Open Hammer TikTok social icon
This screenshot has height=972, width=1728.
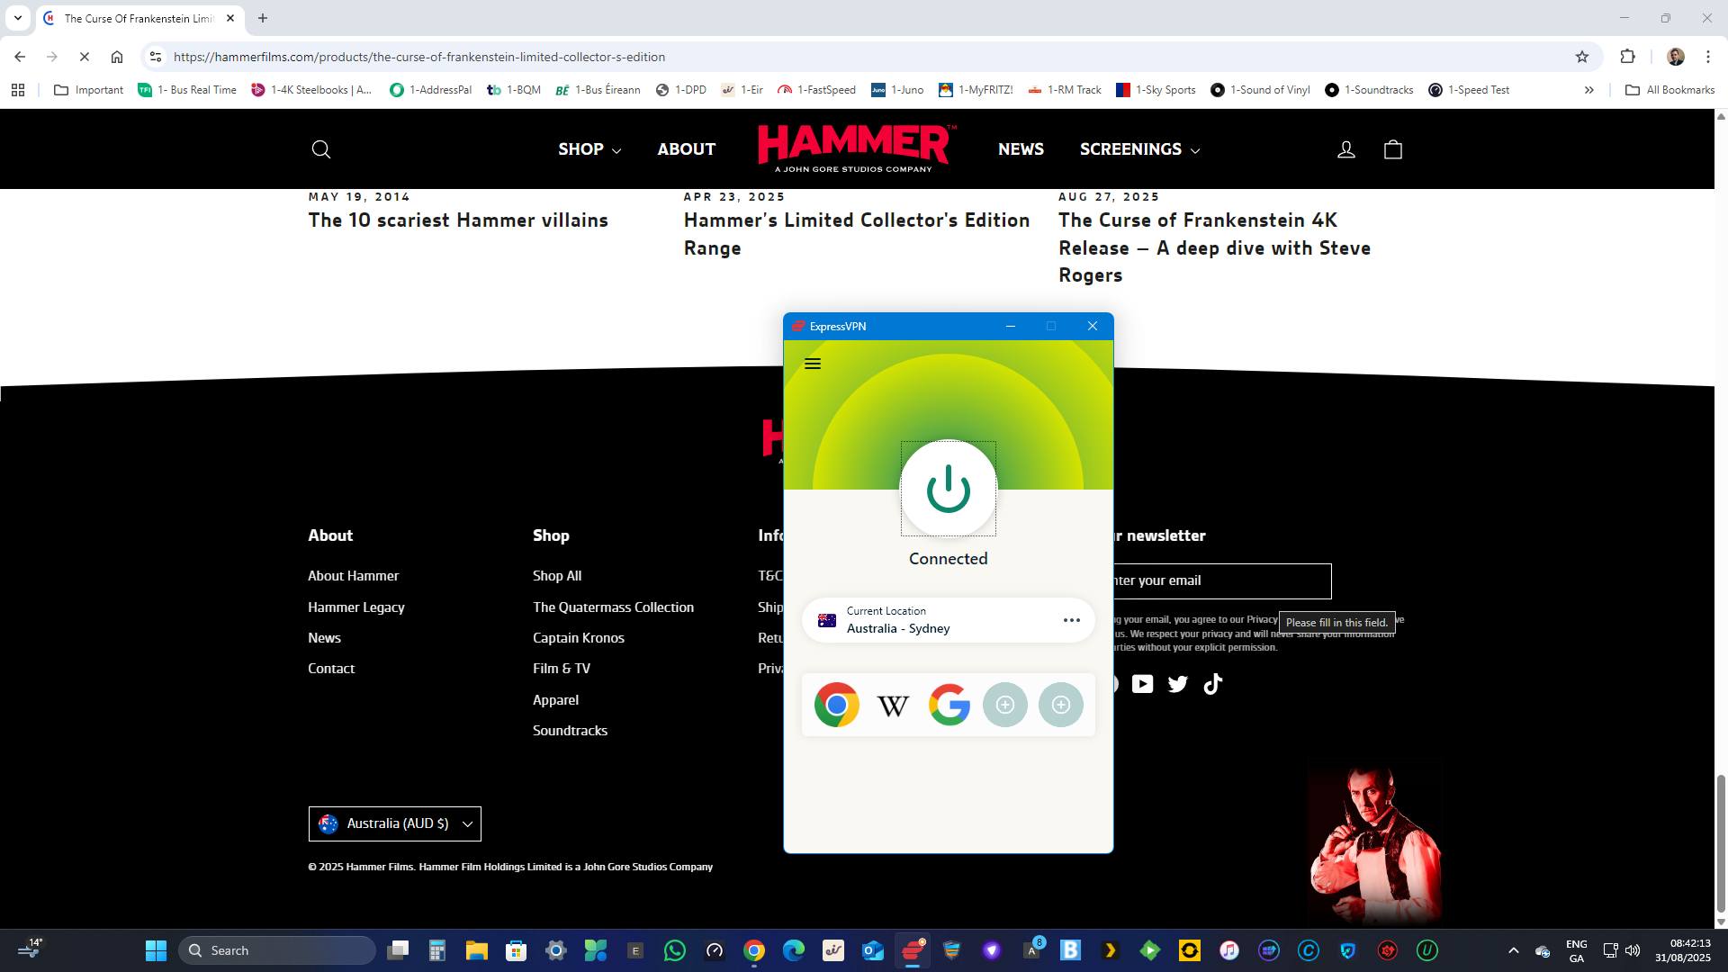point(1212,684)
